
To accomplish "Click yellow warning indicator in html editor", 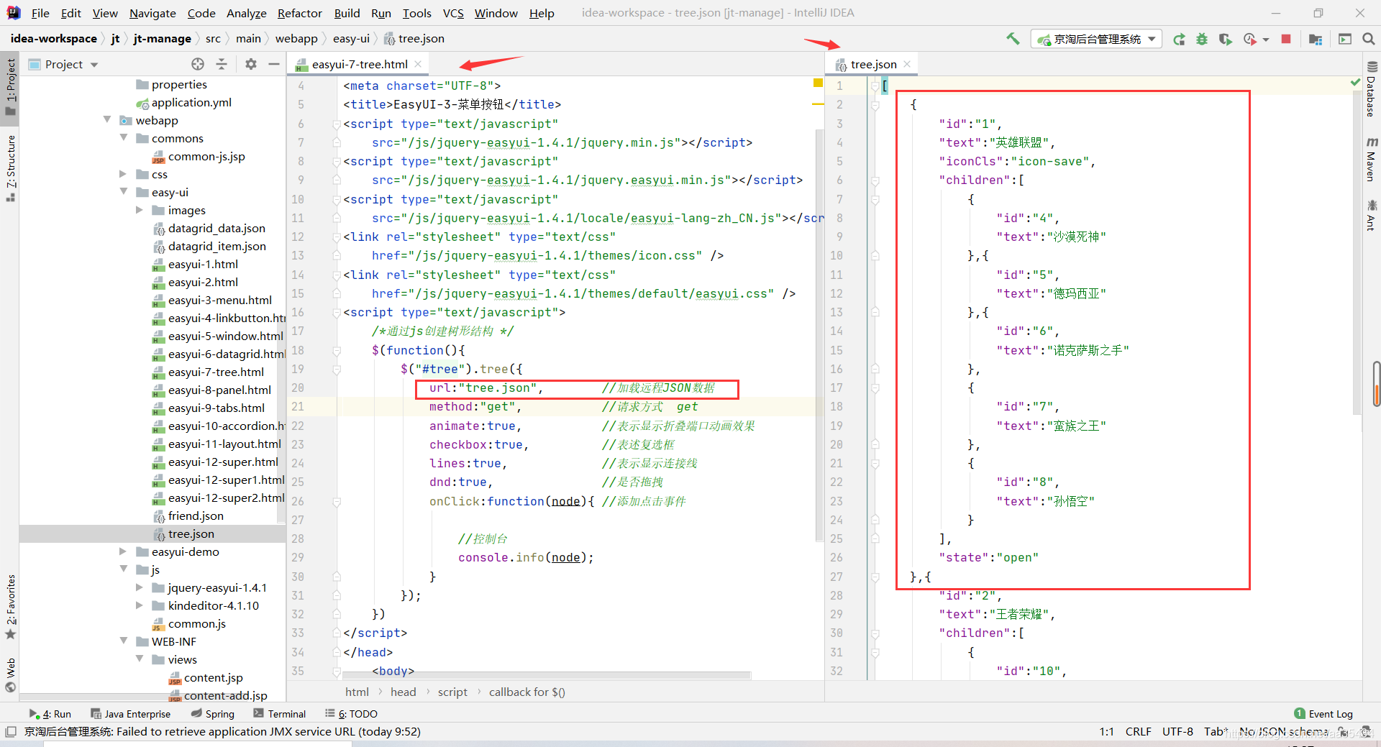I will coord(818,83).
